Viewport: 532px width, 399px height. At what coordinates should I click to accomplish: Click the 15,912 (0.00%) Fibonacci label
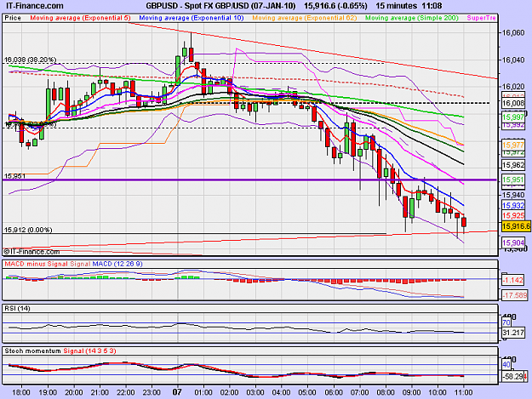pyautogui.click(x=28, y=230)
